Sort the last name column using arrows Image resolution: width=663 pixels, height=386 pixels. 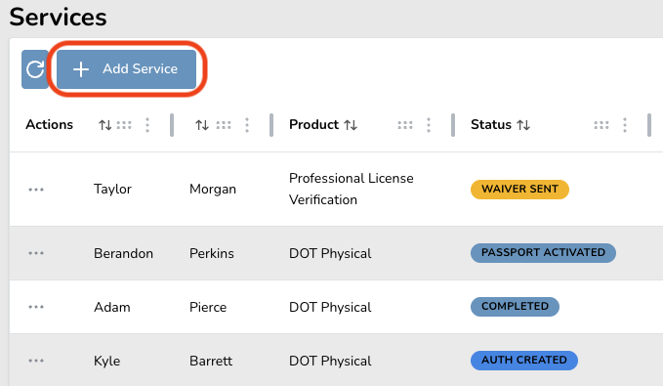[x=202, y=125]
